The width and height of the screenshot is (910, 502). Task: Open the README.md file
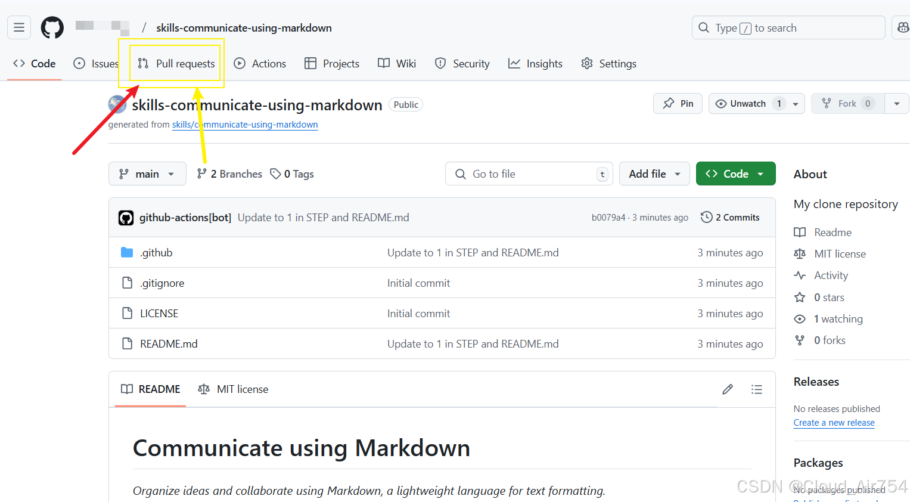169,344
